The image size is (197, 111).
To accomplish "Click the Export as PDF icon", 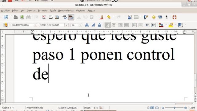I will (44, 17).
